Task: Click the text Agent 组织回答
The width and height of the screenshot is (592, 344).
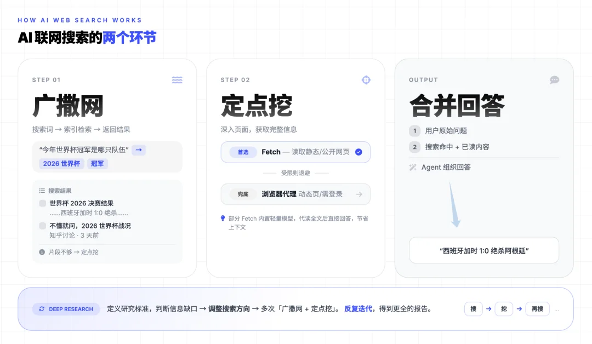Action: point(446,167)
